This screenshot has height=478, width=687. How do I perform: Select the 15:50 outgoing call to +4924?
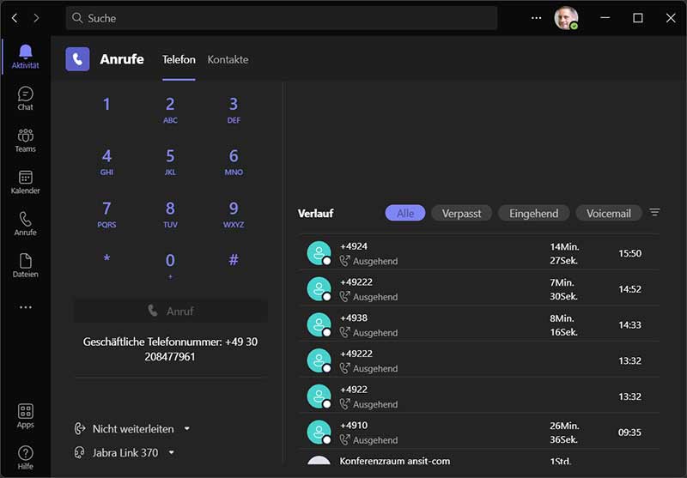coord(479,253)
